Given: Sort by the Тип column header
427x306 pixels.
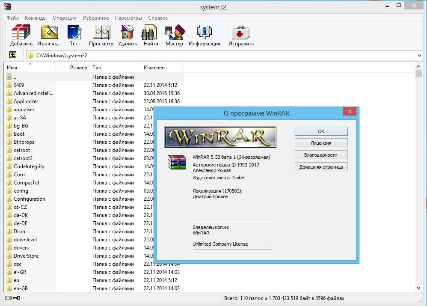Looking at the screenshot, I should (115, 68).
